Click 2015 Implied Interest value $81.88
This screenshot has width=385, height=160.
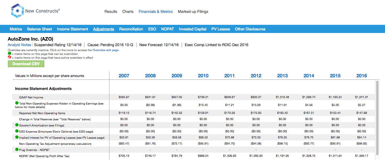click(335, 138)
